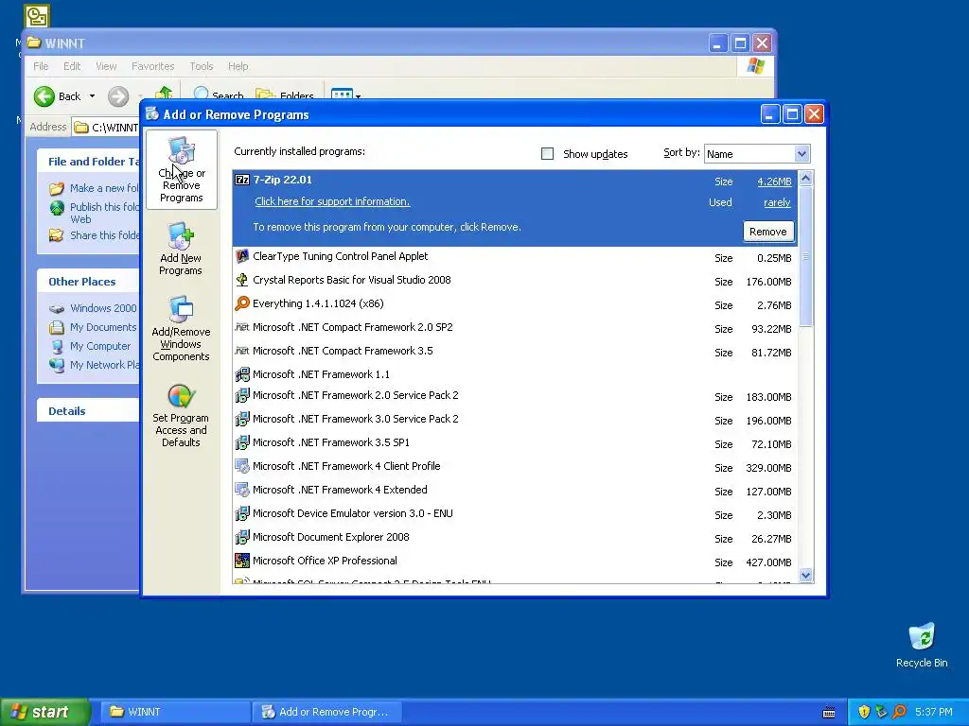Click ClearType Tuning Control Panel Applet icon
The image size is (969, 726).
point(242,256)
